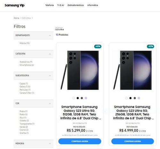Viewport: 160px width, 149px height.
Task: Open the TV E AV menu
Action: pyautogui.click(x=61, y=5)
